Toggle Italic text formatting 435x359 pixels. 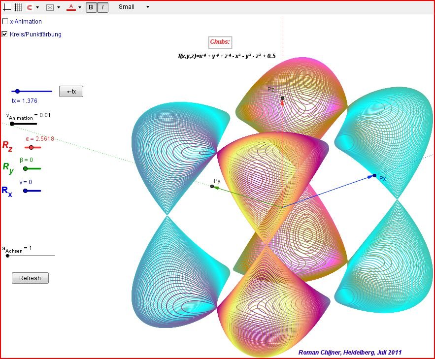coord(102,7)
